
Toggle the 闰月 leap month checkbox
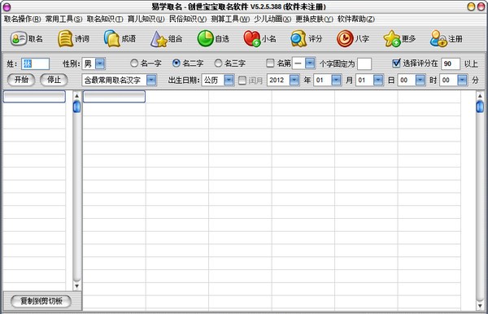242,81
